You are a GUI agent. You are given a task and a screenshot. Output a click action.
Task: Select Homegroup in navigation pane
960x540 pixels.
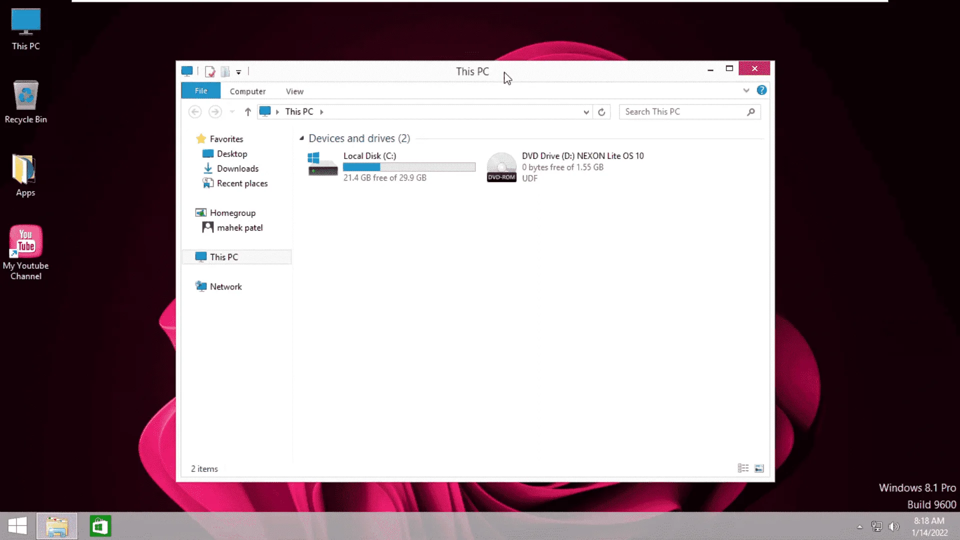225,212
